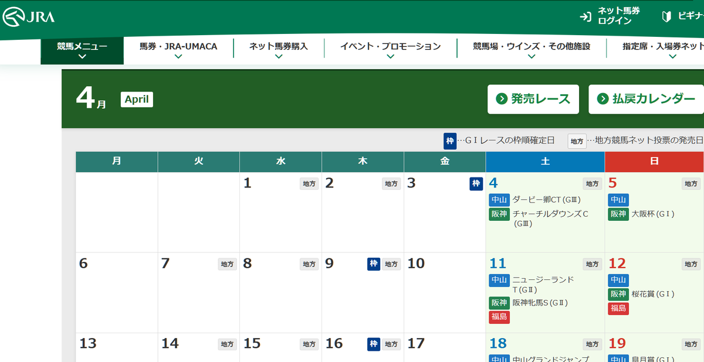Click the JRA logo
The image size is (704, 362).
click(29, 18)
